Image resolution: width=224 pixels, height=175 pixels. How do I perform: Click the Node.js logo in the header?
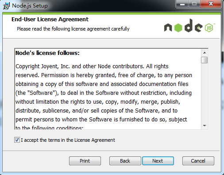tap(189, 26)
